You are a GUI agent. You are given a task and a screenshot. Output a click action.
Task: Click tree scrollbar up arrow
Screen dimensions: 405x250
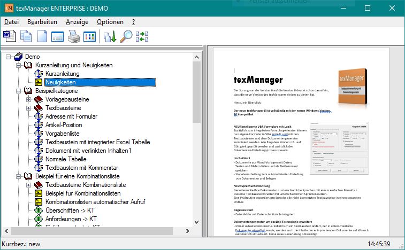pos(196,57)
